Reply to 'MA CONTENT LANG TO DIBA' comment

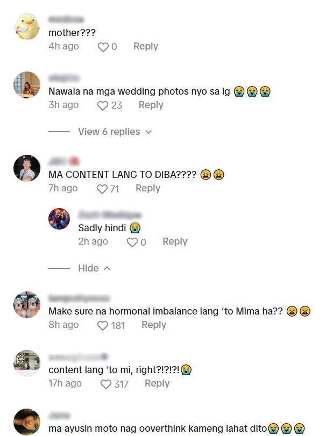[x=148, y=188]
